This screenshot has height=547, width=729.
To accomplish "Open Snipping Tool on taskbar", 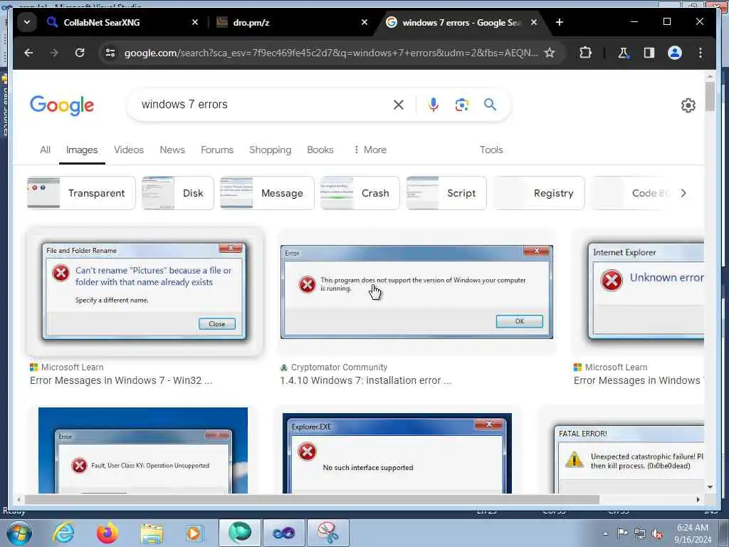I will point(327,533).
